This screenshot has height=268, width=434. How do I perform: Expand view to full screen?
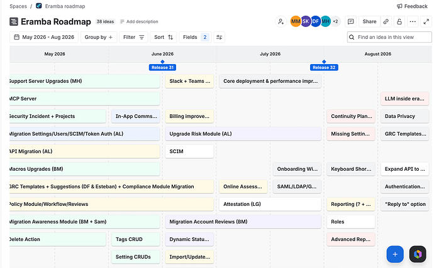click(x=426, y=21)
